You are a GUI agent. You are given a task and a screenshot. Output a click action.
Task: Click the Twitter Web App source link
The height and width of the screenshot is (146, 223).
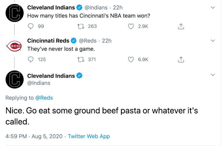(89, 136)
